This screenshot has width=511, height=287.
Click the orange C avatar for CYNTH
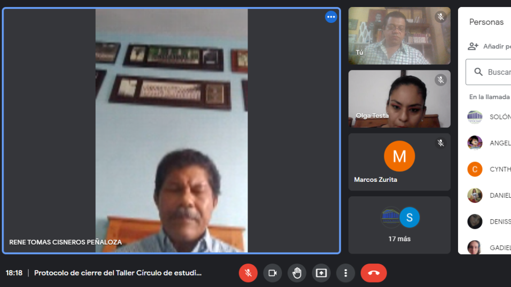pyautogui.click(x=475, y=169)
